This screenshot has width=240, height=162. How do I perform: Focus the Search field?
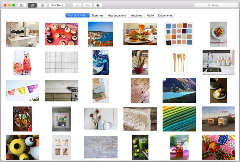(216, 5)
